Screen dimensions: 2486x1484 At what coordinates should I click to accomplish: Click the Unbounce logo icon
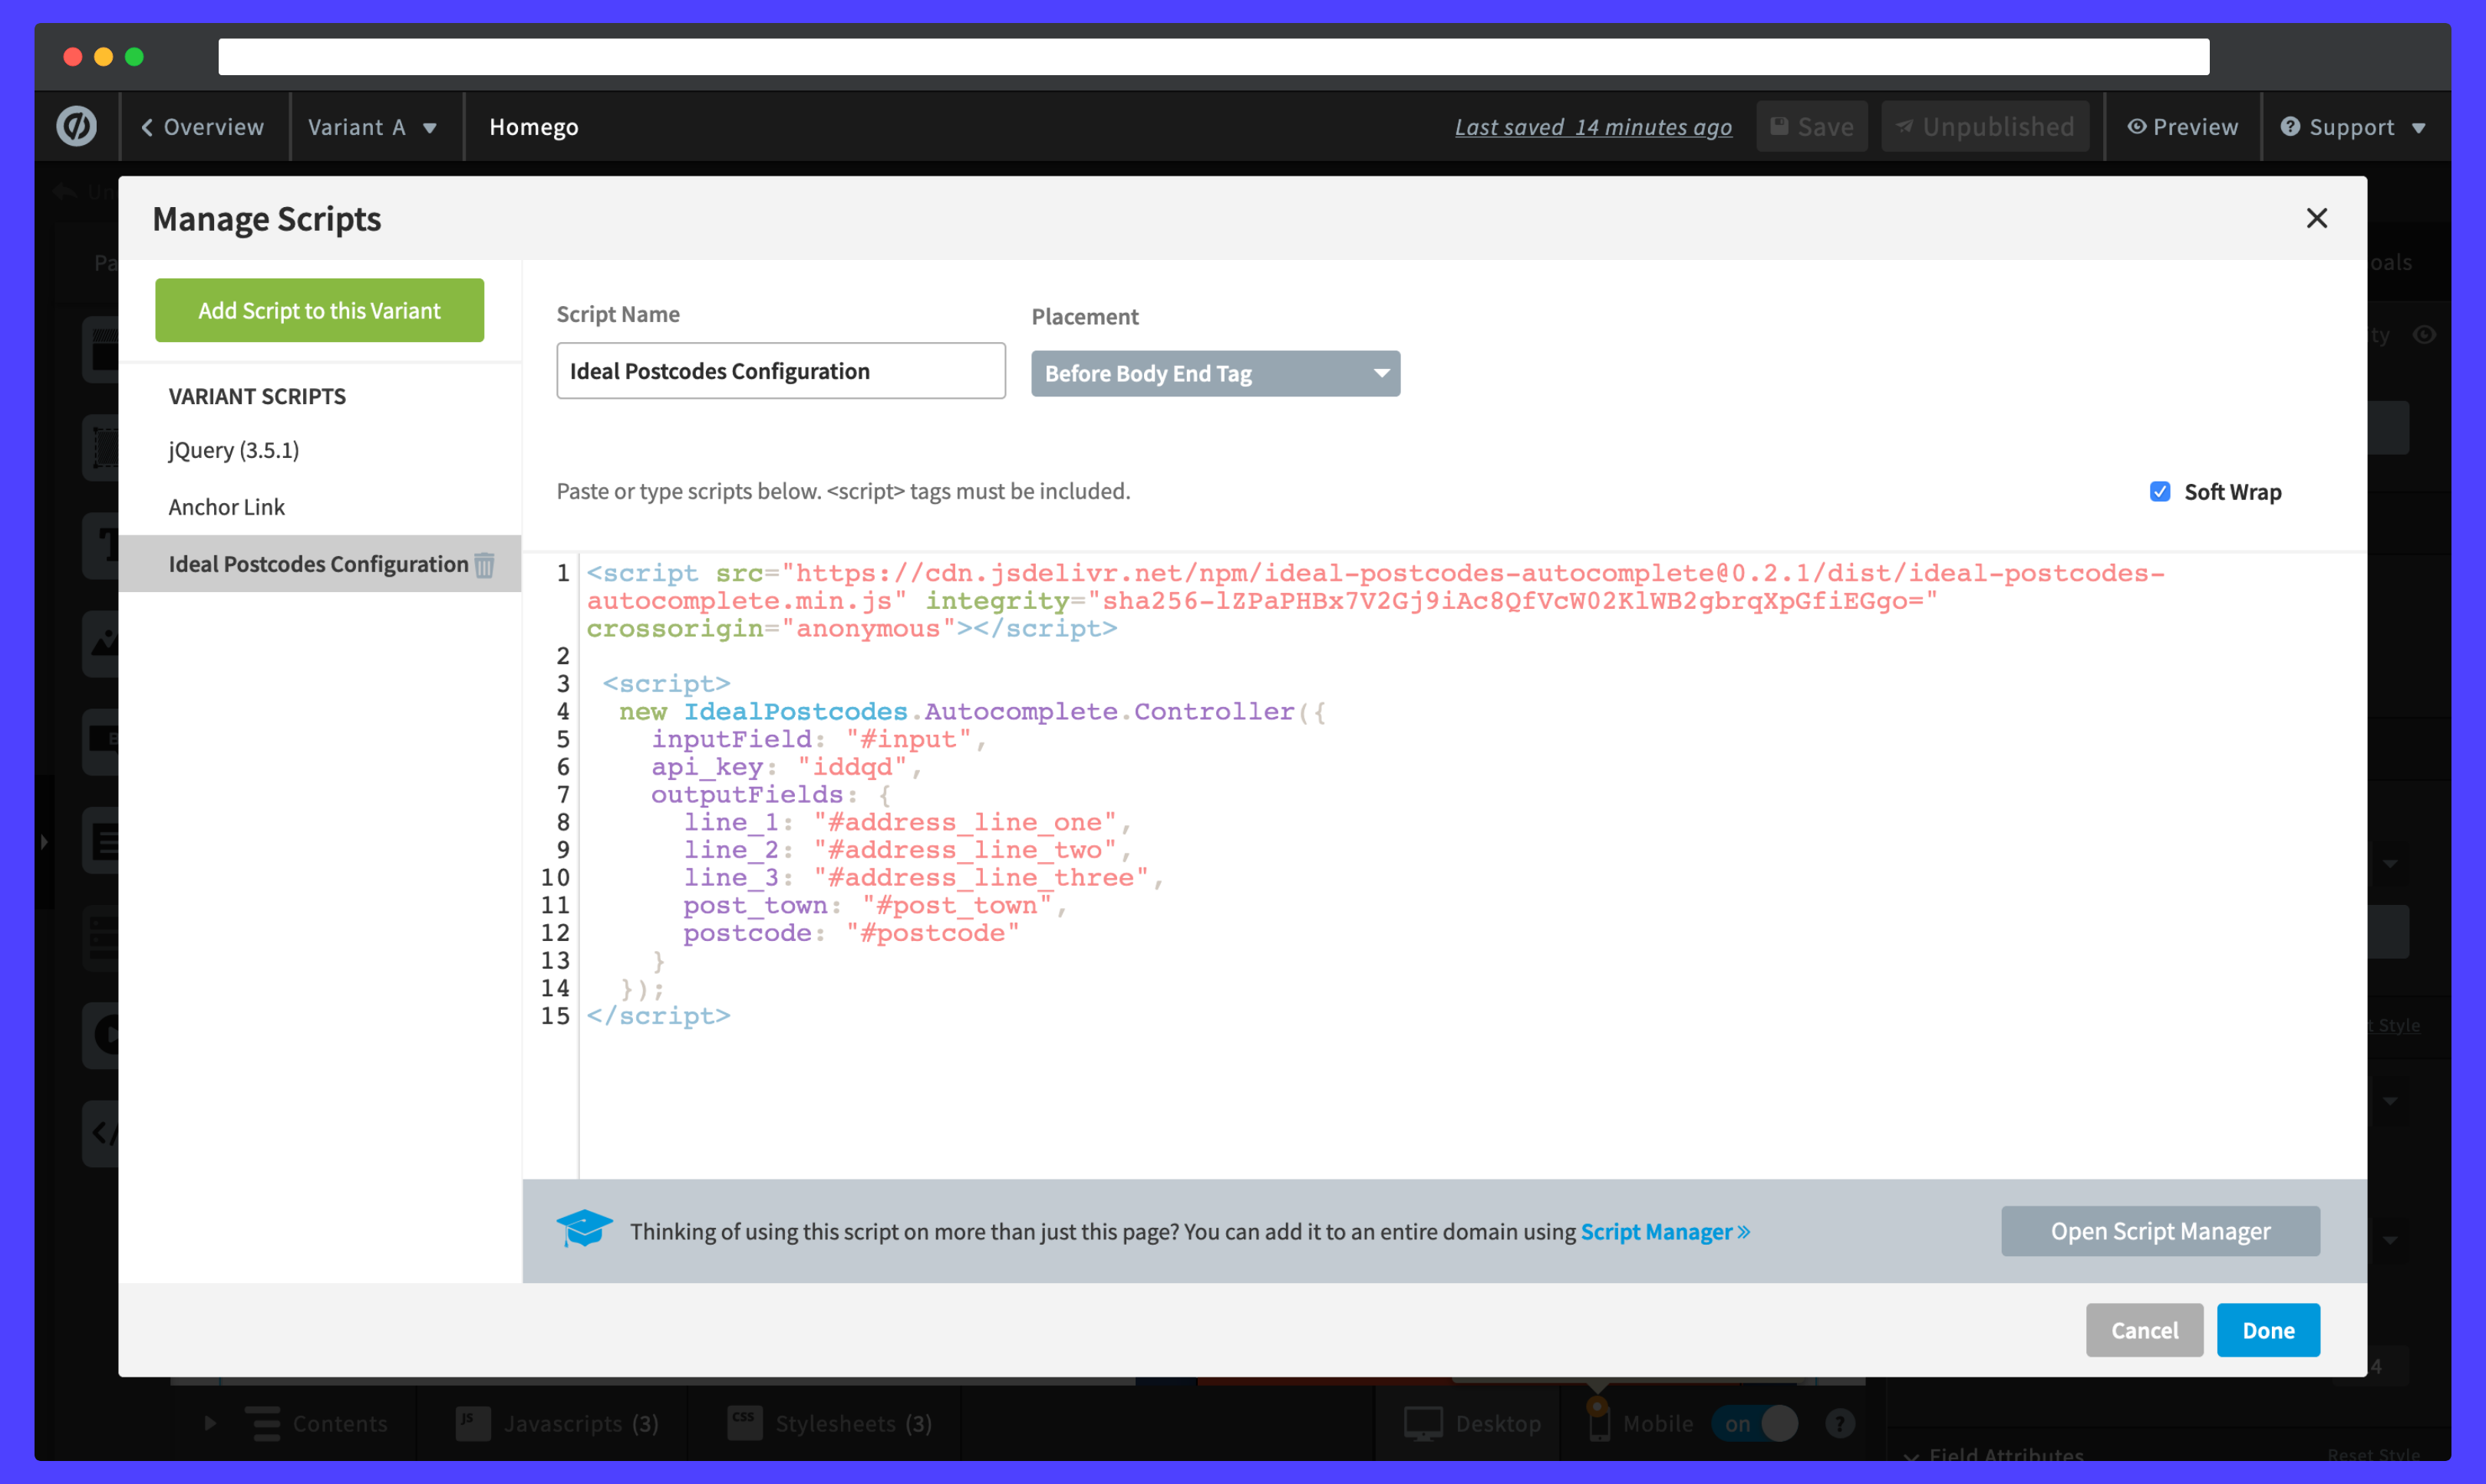coord(77,127)
